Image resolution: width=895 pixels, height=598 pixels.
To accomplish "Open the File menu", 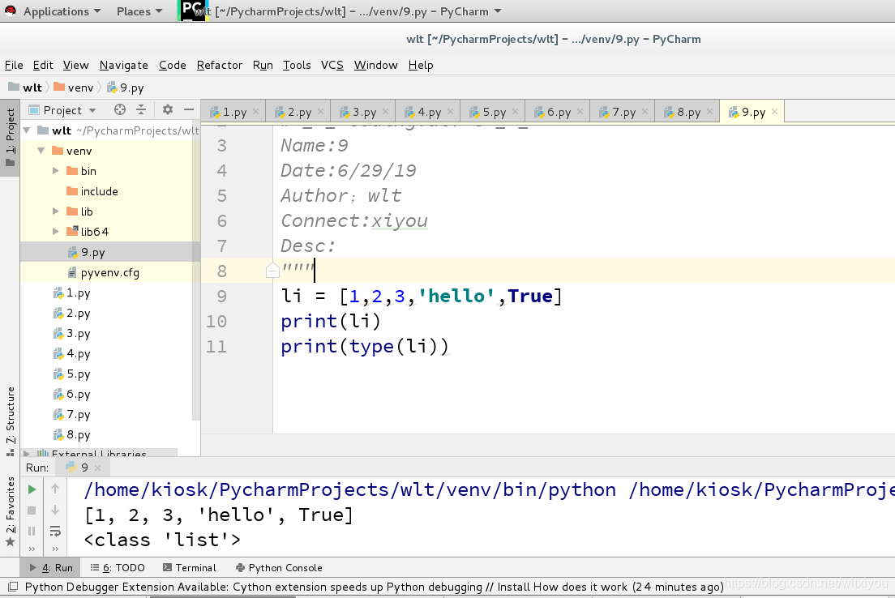I will point(14,65).
